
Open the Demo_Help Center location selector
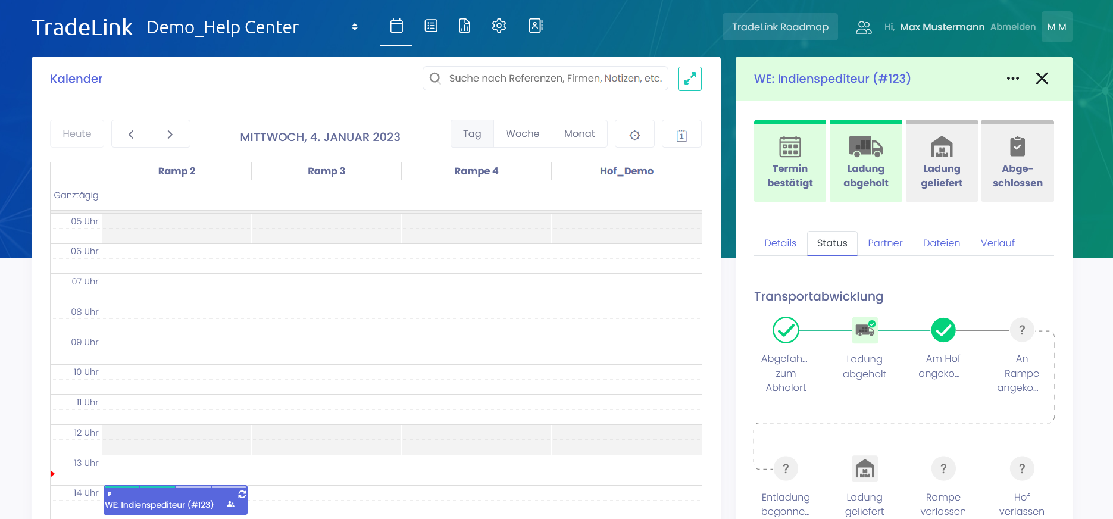click(354, 27)
